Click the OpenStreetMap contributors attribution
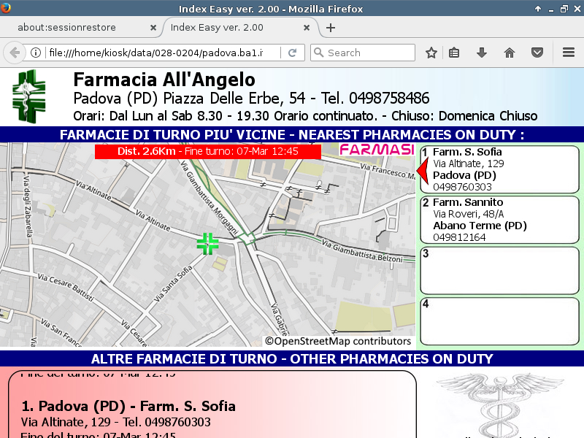Screen dimensions: 584x438 [x=338, y=341]
